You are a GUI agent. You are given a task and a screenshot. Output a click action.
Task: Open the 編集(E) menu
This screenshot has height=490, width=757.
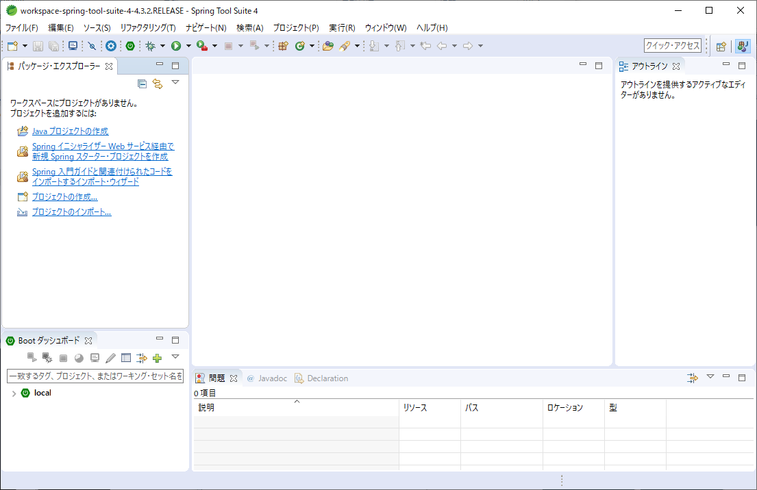61,28
